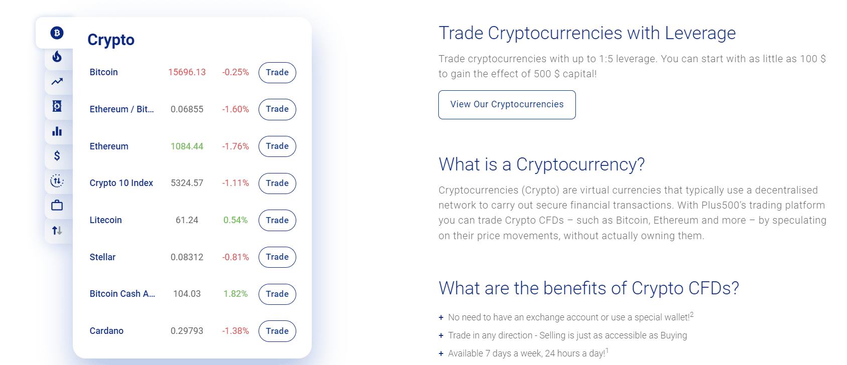The height and width of the screenshot is (365, 847).
Task: Select the rising trend indices icon
Action: click(x=57, y=81)
